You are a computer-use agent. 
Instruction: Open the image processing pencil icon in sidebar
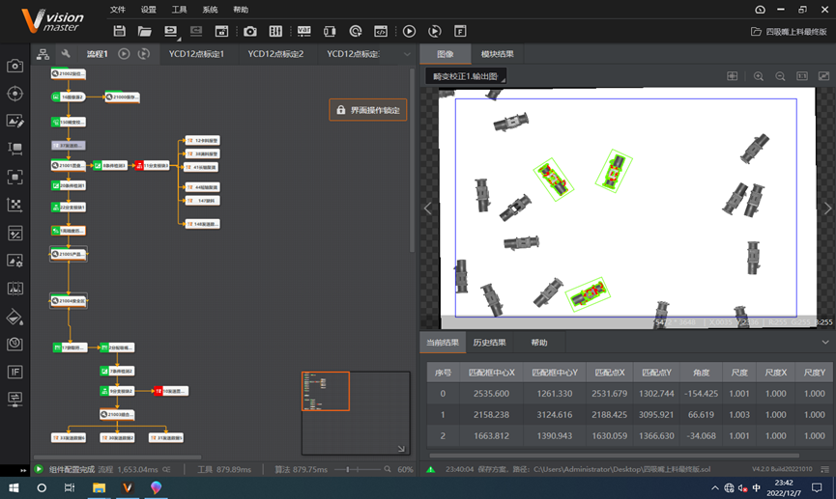point(14,122)
